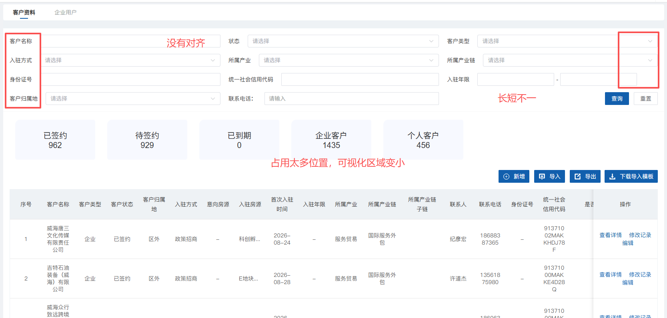The image size is (667, 318).
Task: Open the 客户类型 dropdown
Action: coord(567,41)
